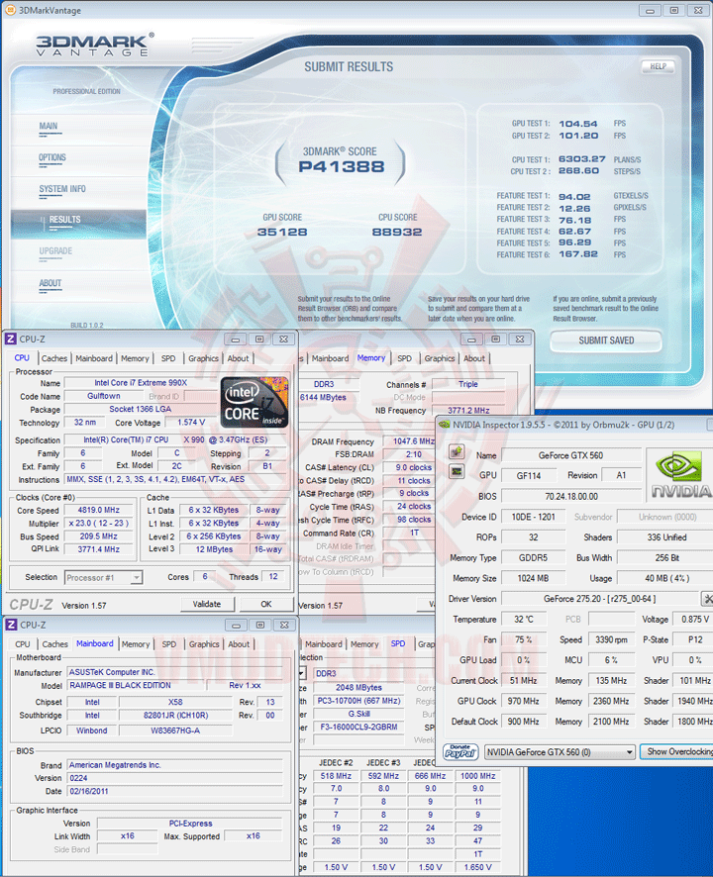Open OPTIONS in 3DMark sidebar
The image size is (713, 877).
(52, 157)
